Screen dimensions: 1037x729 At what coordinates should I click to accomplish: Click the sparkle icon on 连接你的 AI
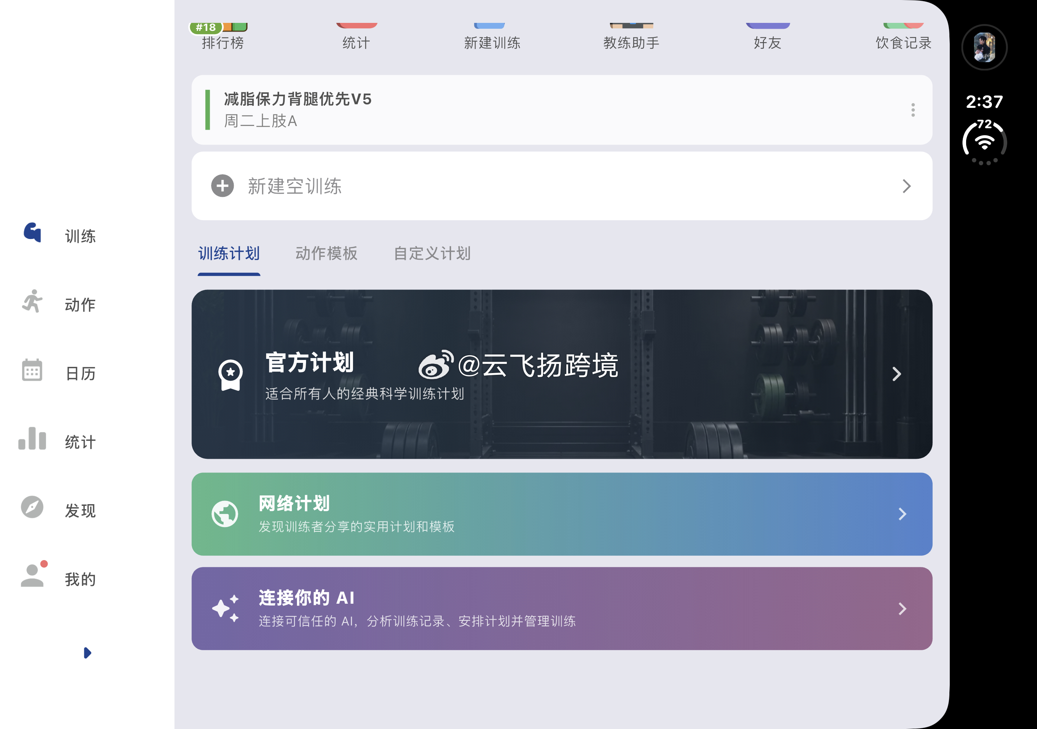pos(225,608)
